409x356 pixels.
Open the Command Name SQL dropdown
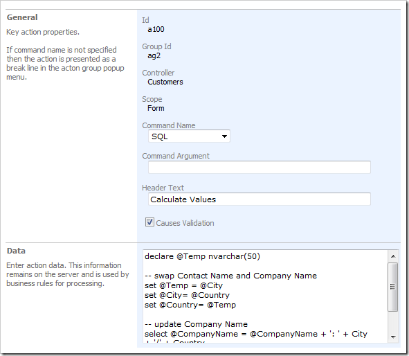coord(189,136)
